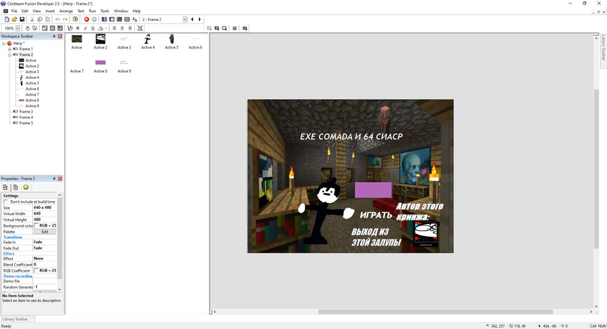This screenshot has width=607, height=329.
Task: Open the Edit menu
Action: (25, 11)
